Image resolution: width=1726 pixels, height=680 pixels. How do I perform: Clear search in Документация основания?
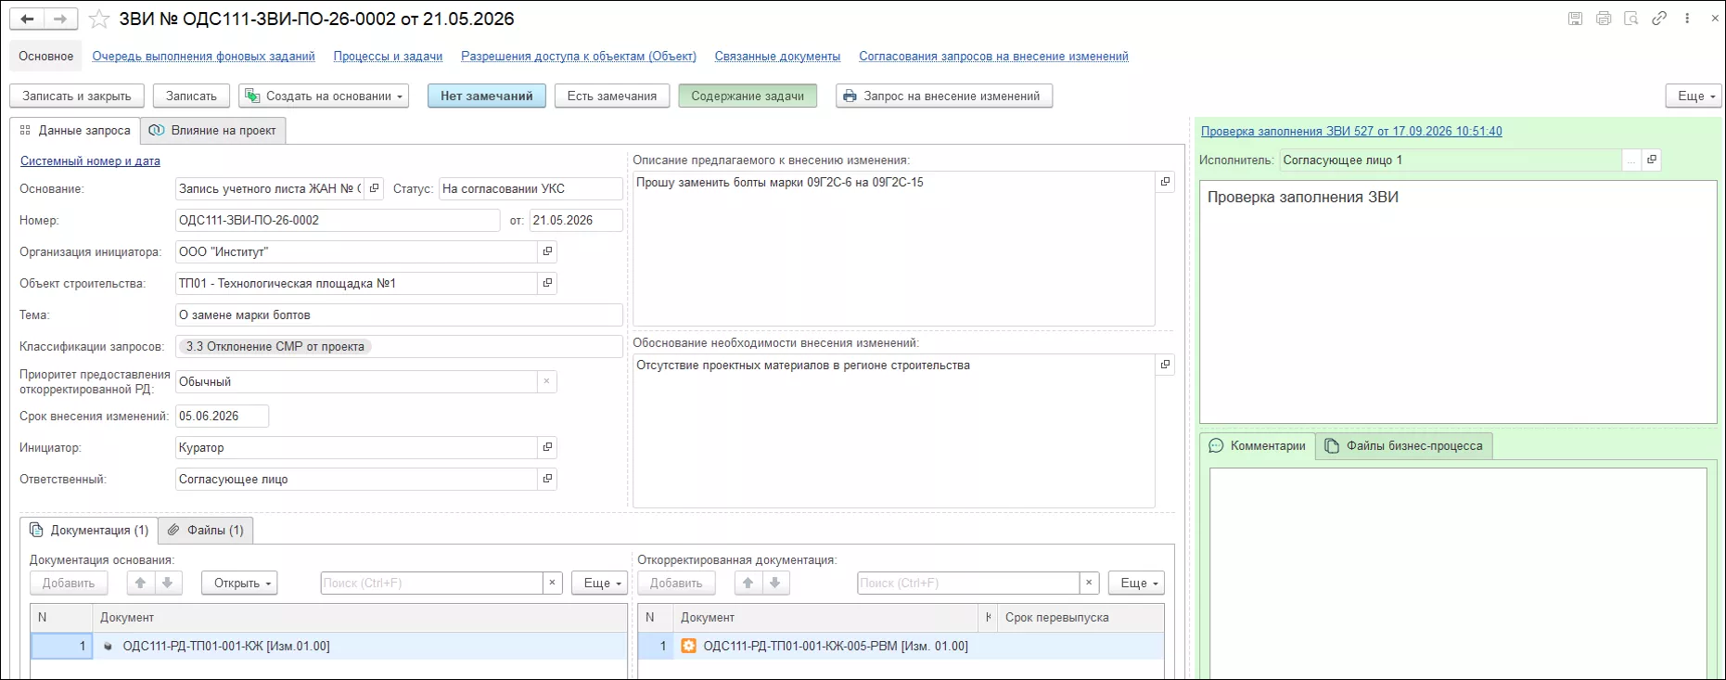pyautogui.click(x=552, y=583)
